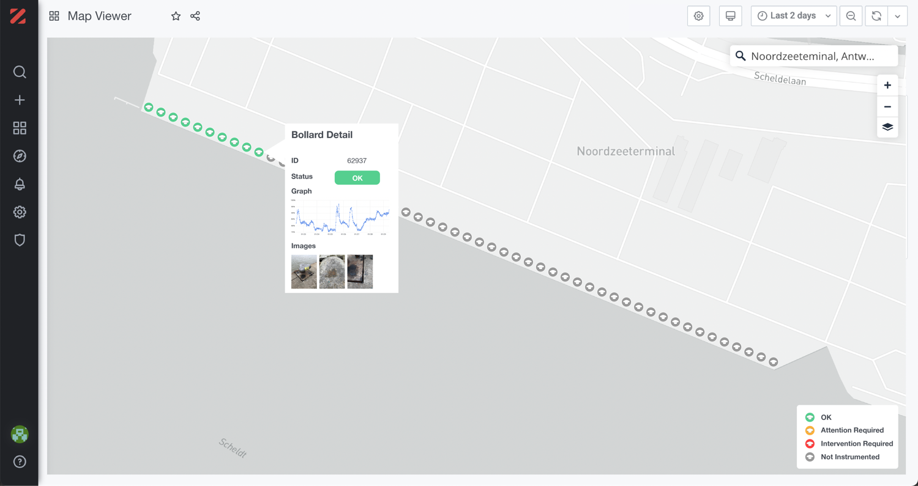The width and height of the screenshot is (918, 486).
Task: Click the Attention Required legend entry
Action: tap(853, 430)
